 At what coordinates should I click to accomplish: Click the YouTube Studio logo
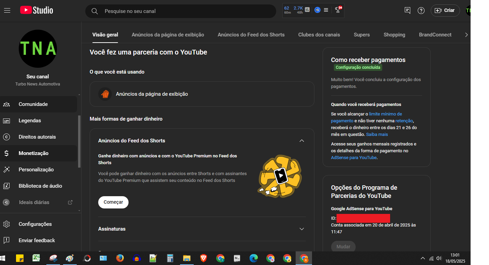pos(36,10)
